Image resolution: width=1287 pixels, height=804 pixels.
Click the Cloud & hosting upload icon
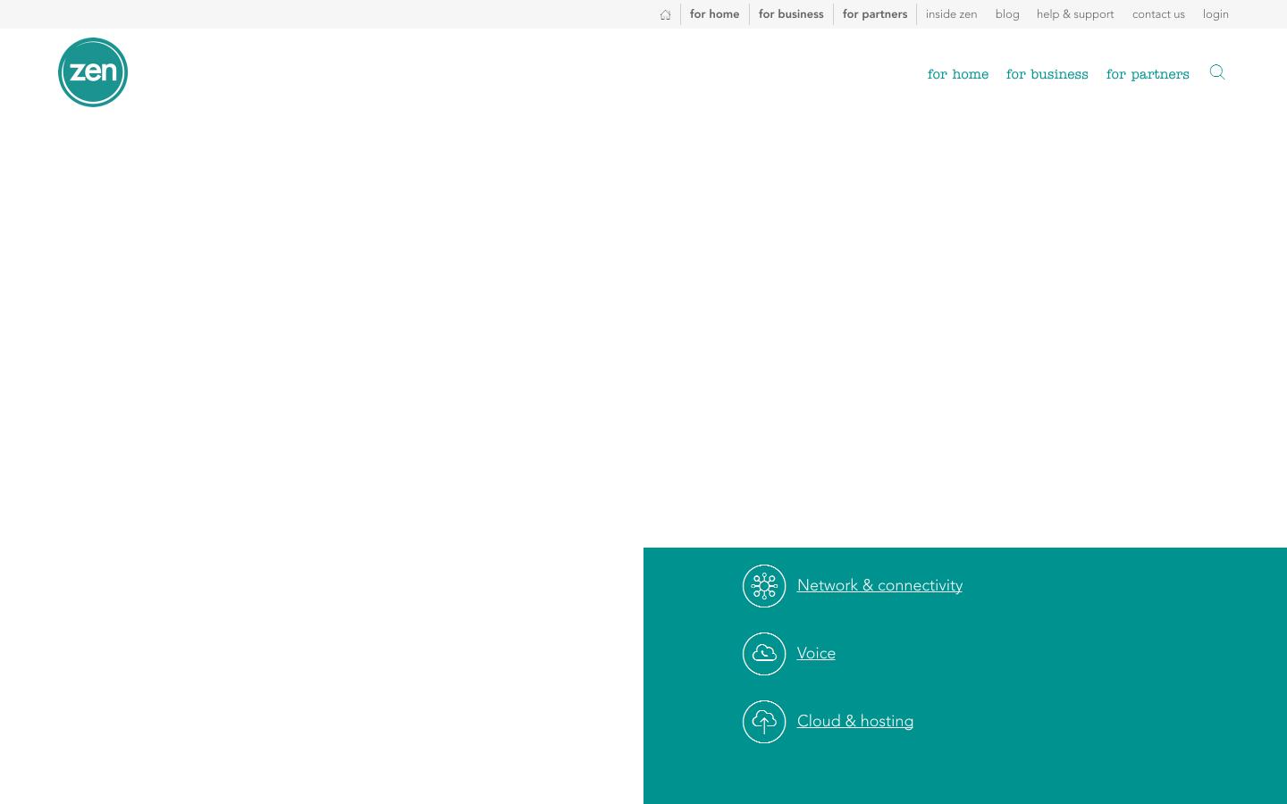(764, 721)
